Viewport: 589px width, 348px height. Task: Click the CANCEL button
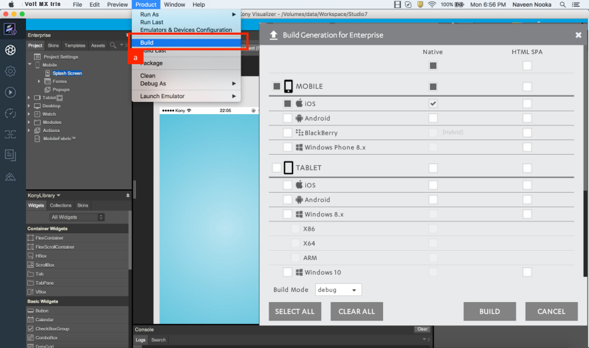click(x=551, y=311)
